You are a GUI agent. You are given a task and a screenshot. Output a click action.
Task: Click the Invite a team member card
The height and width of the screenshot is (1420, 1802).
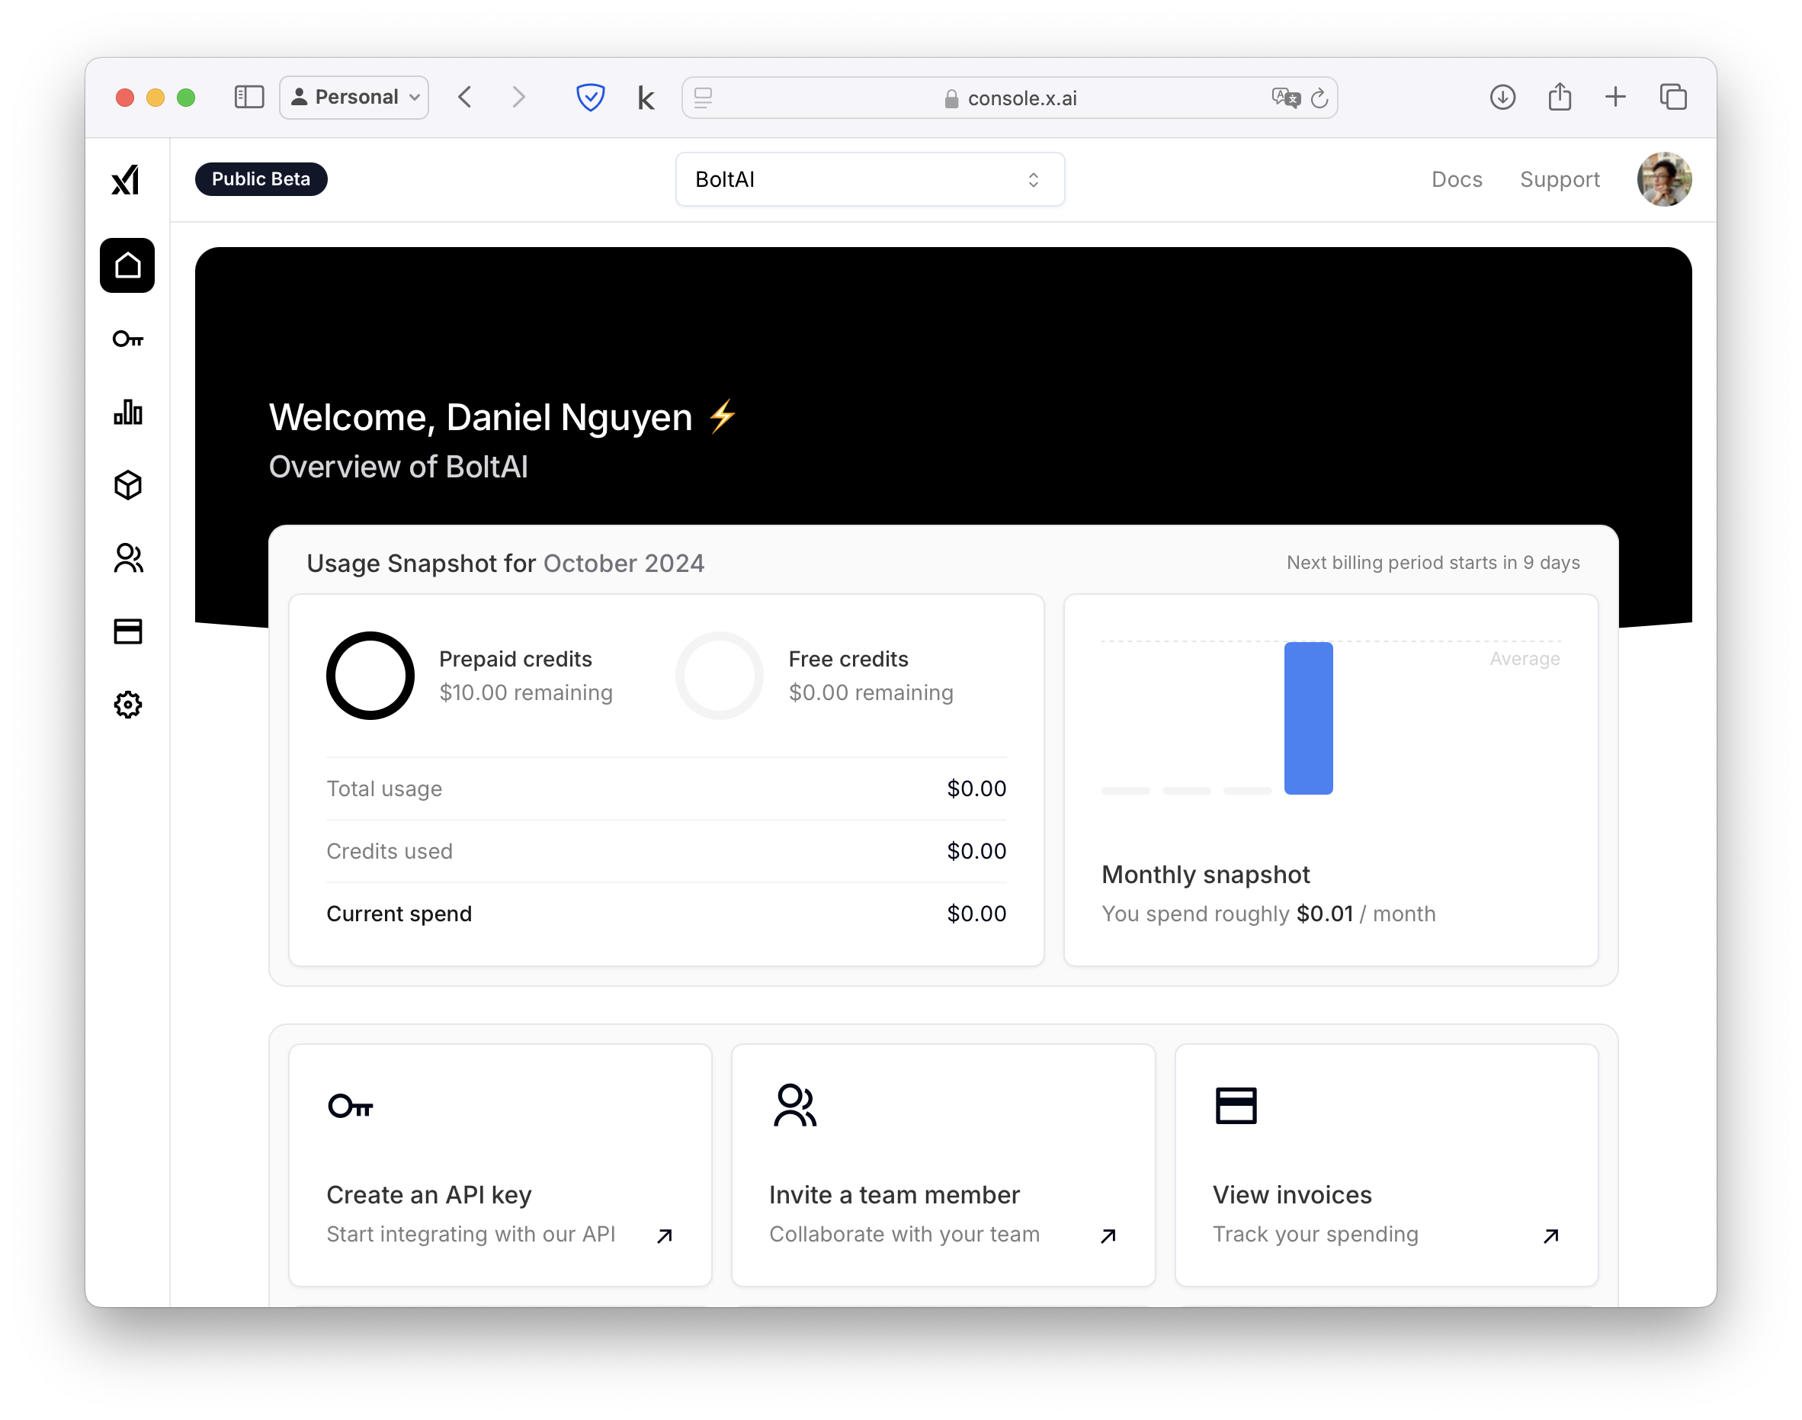click(x=942, y=1165)
